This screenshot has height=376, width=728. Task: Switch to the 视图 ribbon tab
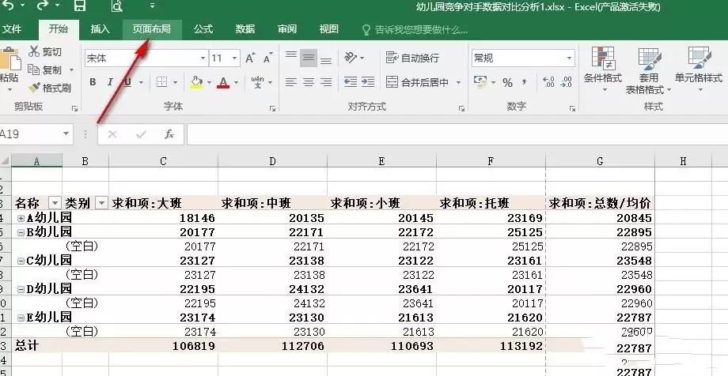pos(328,29)
